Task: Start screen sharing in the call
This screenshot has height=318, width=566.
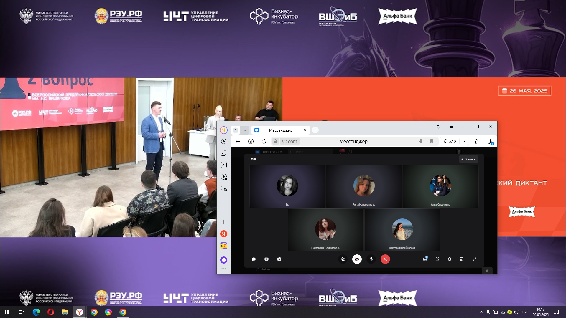Action: pyautogui.click(x=266, y=259)
